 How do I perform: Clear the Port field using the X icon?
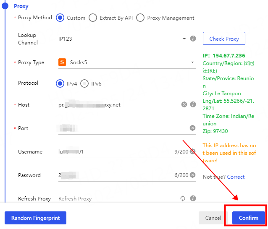pyautogui.click(x=192, y=128)
